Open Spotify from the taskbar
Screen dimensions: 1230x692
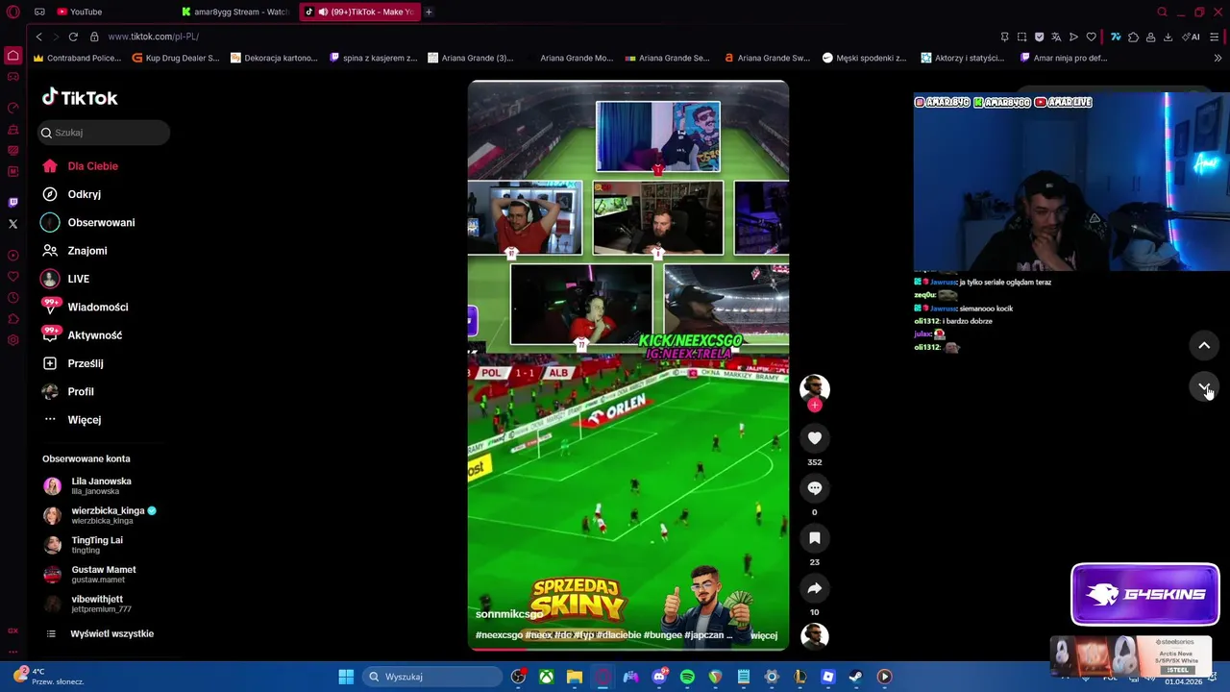687,677
